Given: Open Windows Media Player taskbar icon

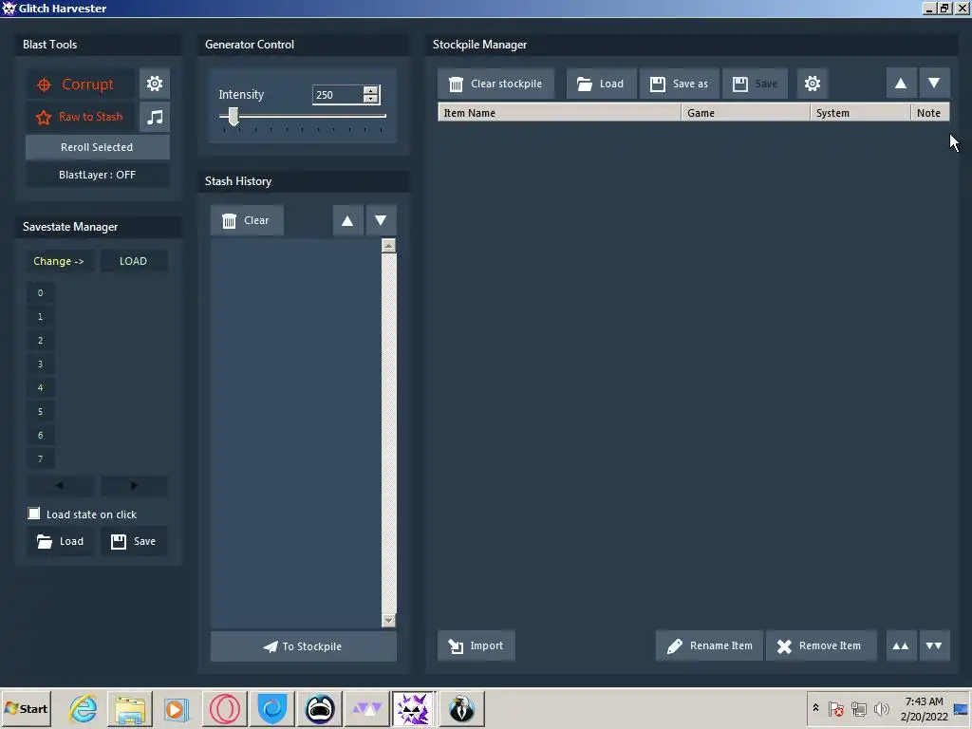Looking at the screenshot, I should 177,708.
